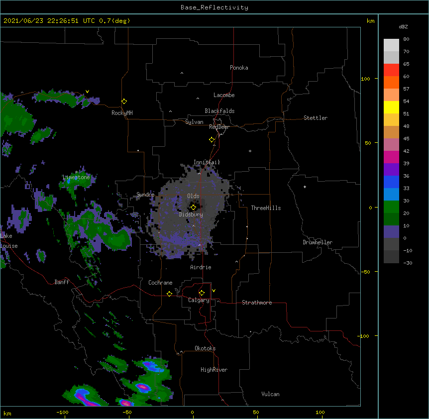Select the 10 dBZ purple legend swatch

[x=391, y=232]
